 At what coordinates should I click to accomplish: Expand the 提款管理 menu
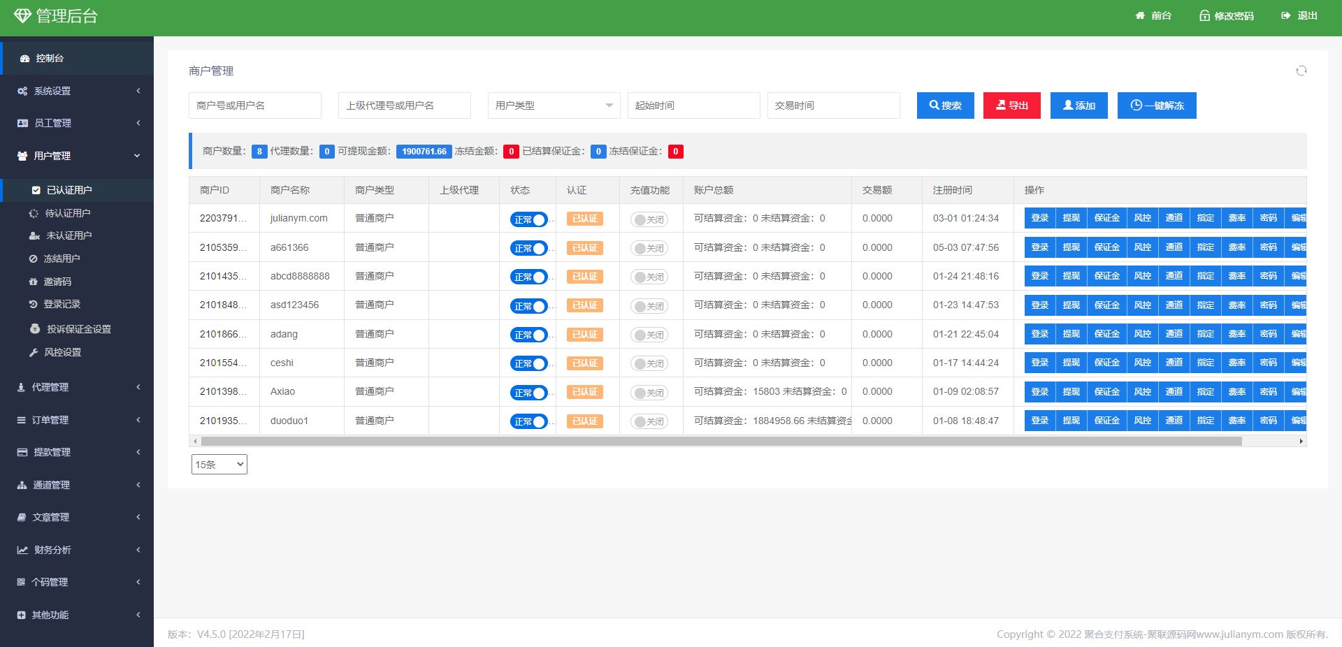[77, 452]
